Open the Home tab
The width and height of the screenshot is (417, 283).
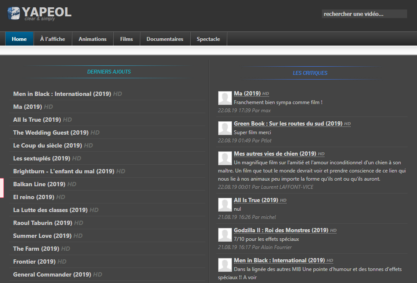pyautogui.click(x=19, y=39)
